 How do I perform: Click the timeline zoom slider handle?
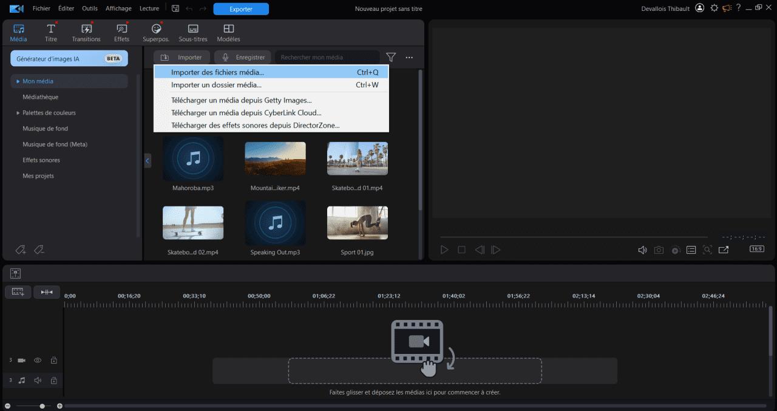coord(42,406)
